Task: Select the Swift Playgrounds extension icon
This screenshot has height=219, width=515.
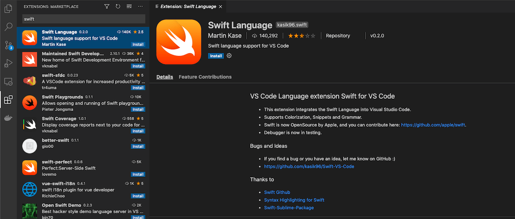Action: 29,103
